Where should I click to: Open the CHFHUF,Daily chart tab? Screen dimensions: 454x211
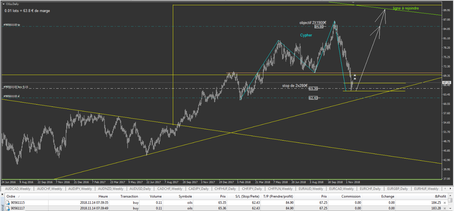224,189
